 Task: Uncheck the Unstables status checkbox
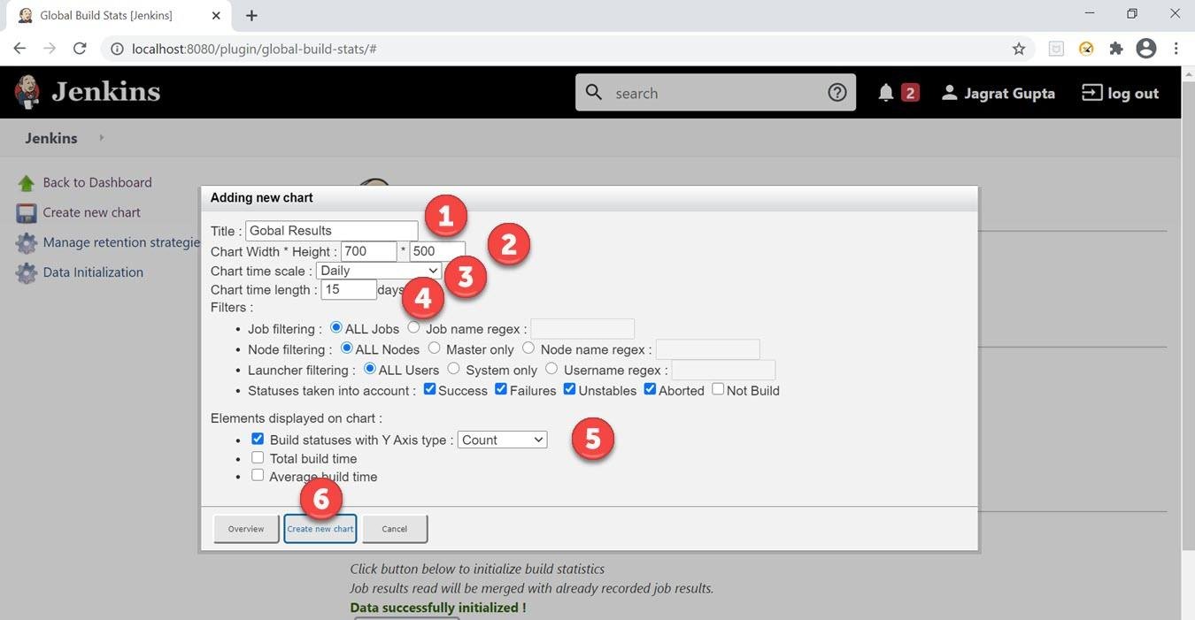(569, 389)
